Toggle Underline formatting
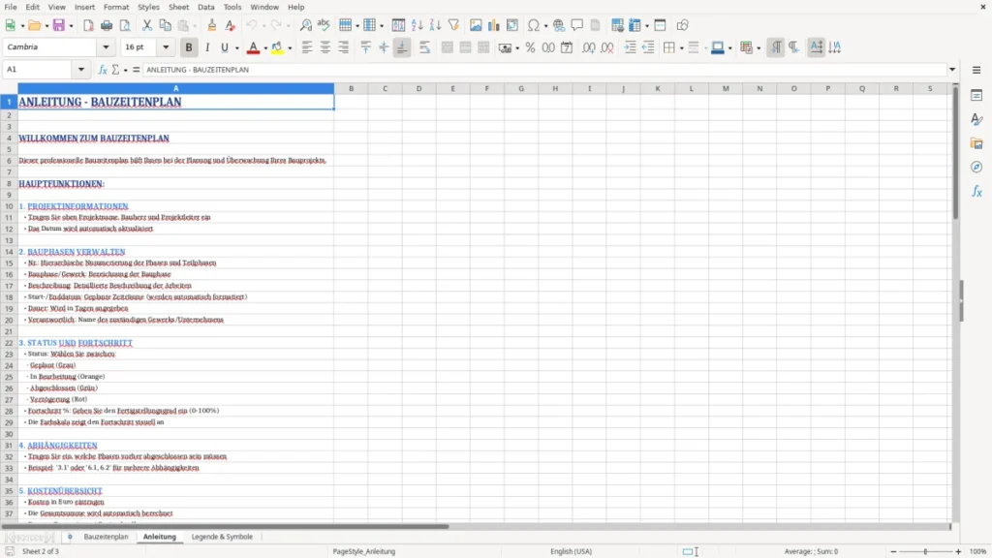This screenshot has width=992, height=558. 224,47
